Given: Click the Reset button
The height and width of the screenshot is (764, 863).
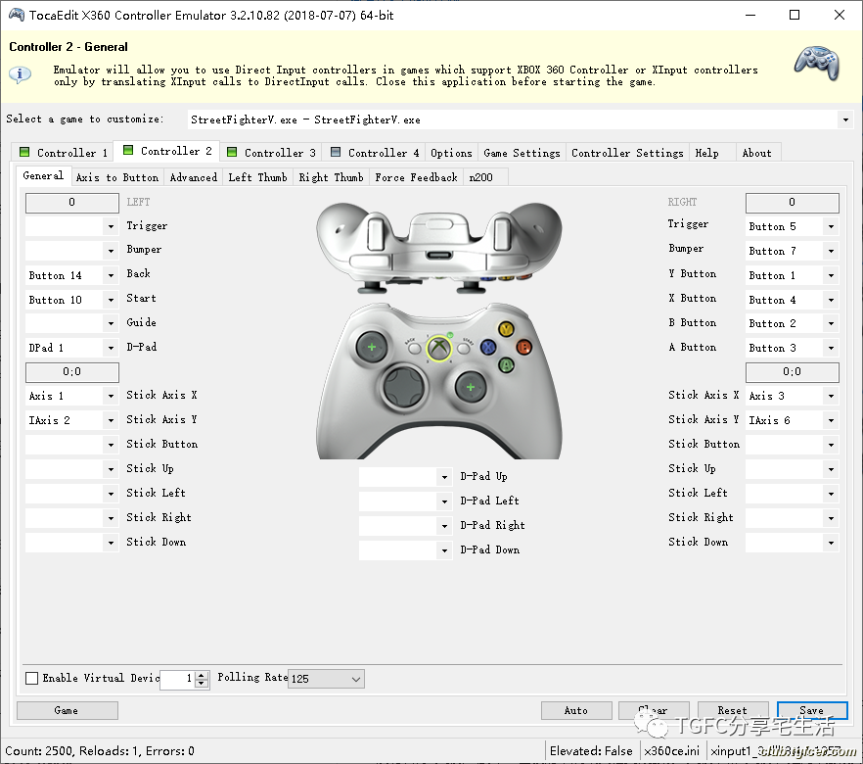Looking at the screenshot, I should pos(733,710).
